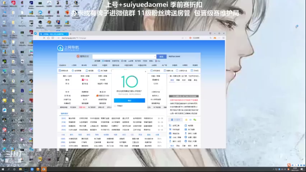Click the green WeChat icon

(x=195, y=120)
